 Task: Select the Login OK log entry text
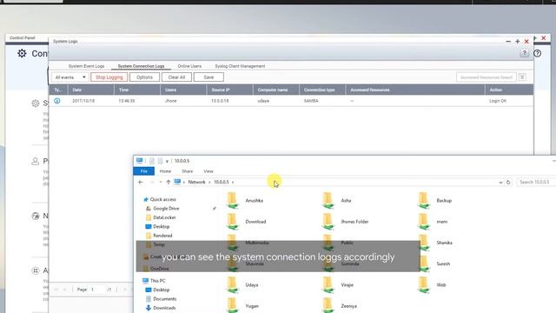click(498, 101)
